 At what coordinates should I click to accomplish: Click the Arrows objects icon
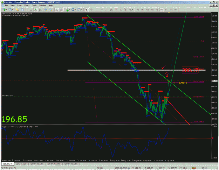pos(130,10)
